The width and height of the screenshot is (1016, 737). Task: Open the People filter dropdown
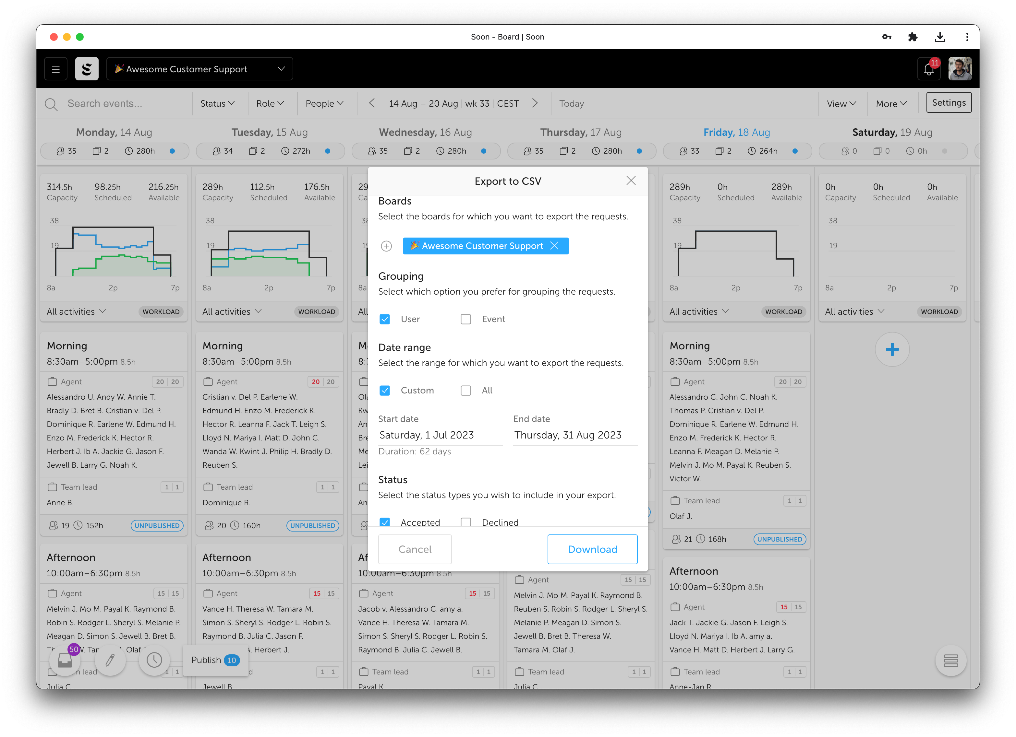click(324, 103)
